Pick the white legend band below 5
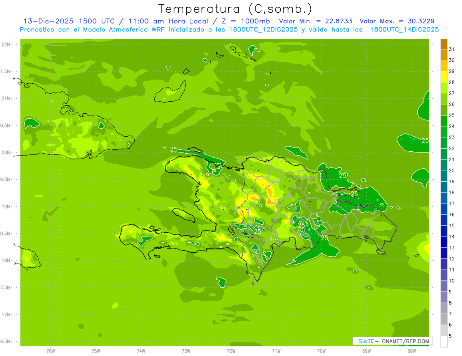 [444, 341]
